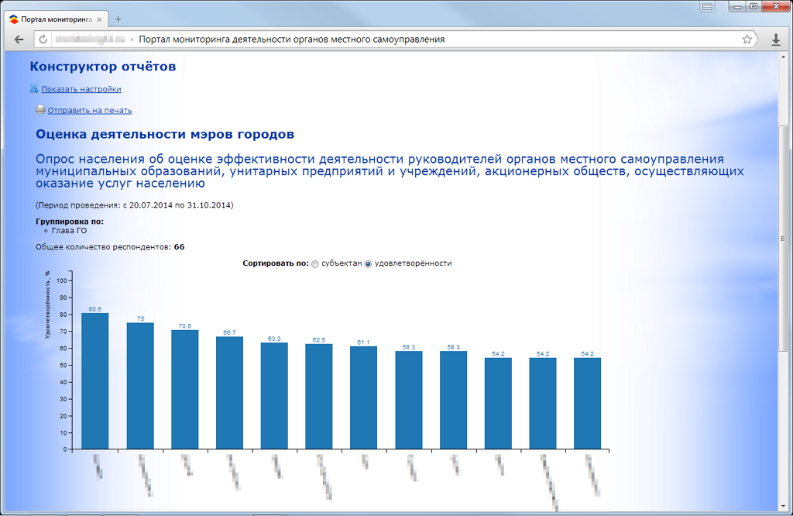Click the Удовлетворённость, % axis label

pyautogui.click(x=47, y=304)
